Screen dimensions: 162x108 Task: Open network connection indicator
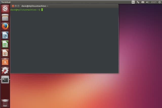click(138, 2)
